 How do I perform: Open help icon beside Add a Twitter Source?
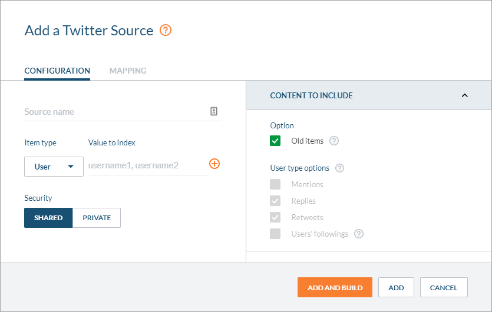pos(166,30)
